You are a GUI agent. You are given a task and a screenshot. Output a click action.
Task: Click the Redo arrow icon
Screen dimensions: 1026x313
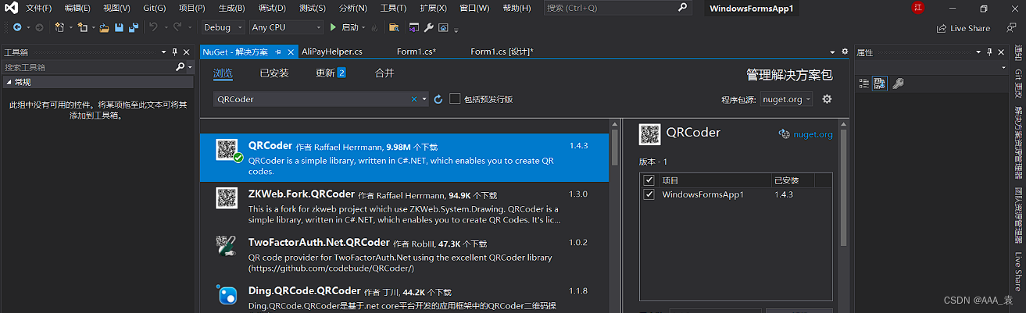(177, 27)
